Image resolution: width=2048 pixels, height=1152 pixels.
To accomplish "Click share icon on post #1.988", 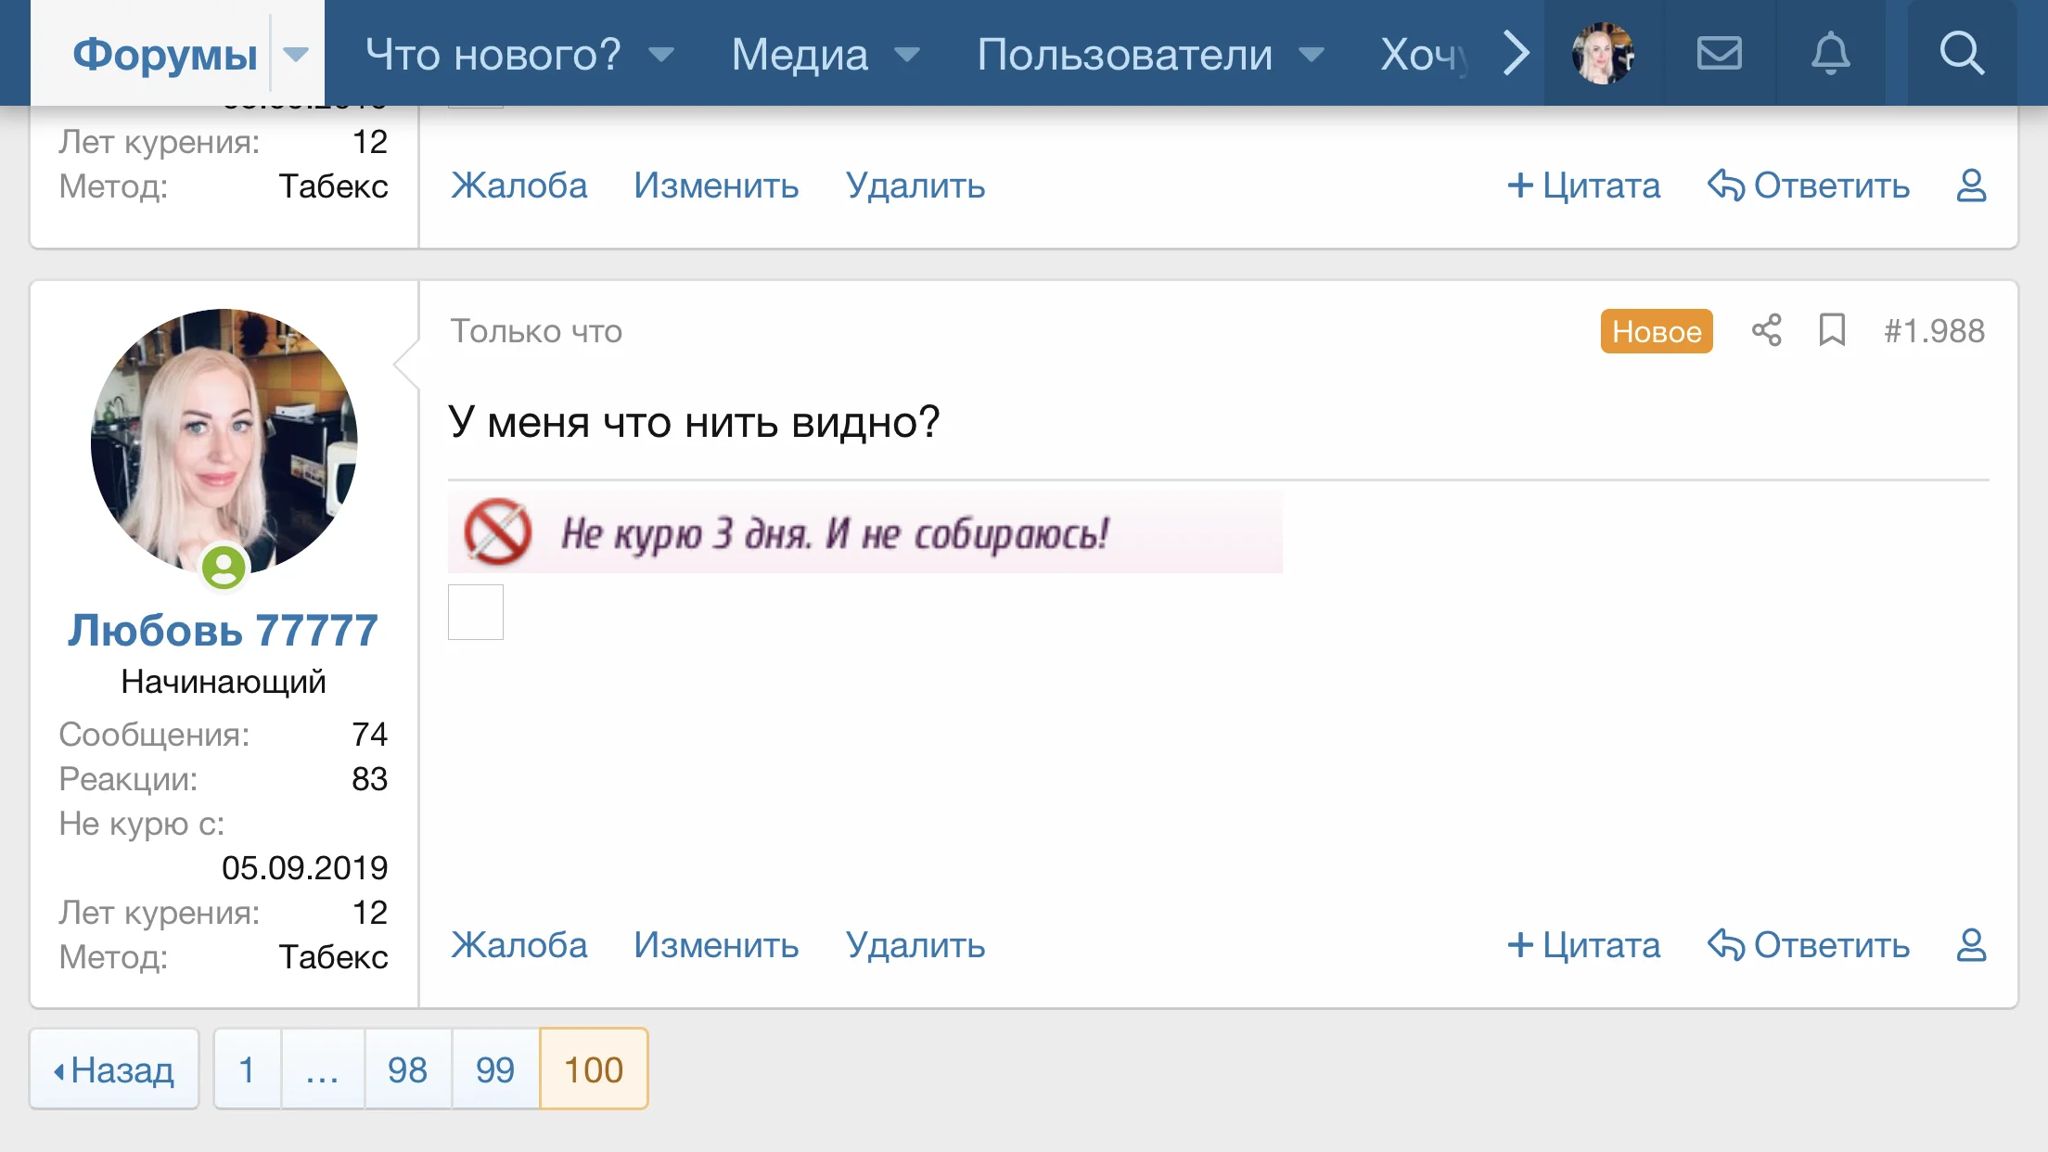I will coord(1766,330).
